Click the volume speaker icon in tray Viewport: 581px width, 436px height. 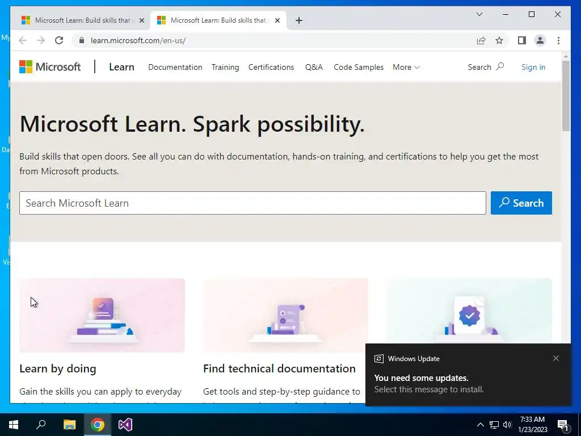click(x=507, y=425)
